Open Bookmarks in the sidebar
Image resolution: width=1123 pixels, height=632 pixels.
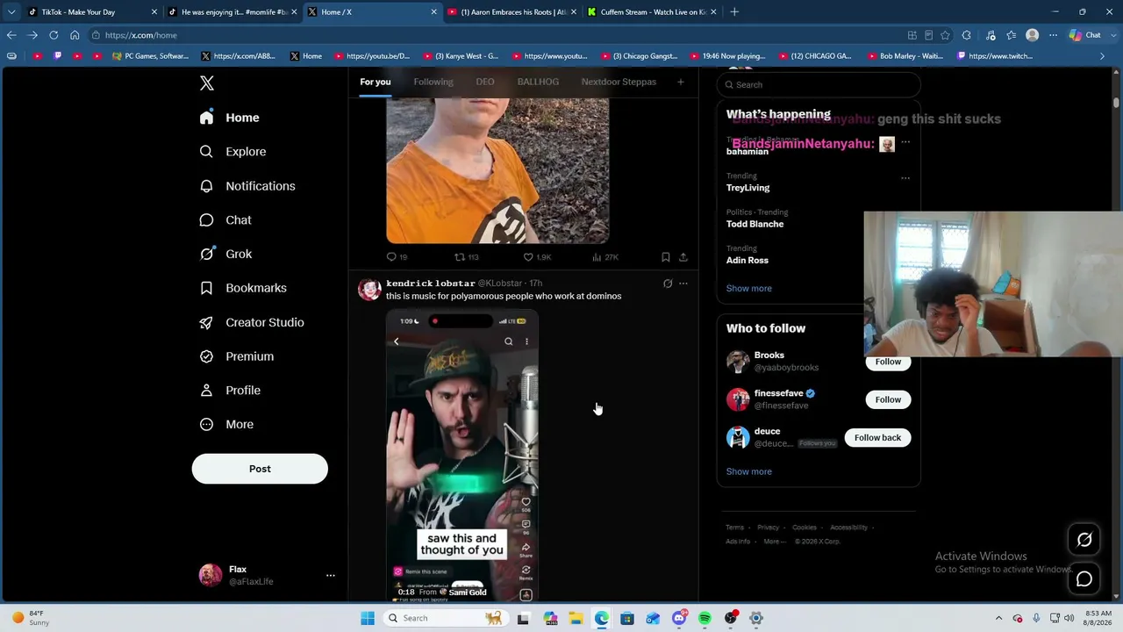coord(243,288)
